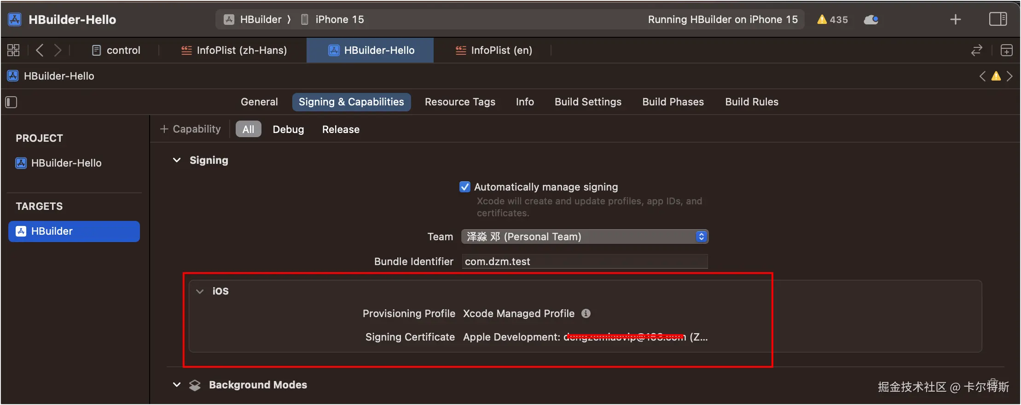Click the Running HBuilder on iPhone 15 status

[x=723, y=19]
